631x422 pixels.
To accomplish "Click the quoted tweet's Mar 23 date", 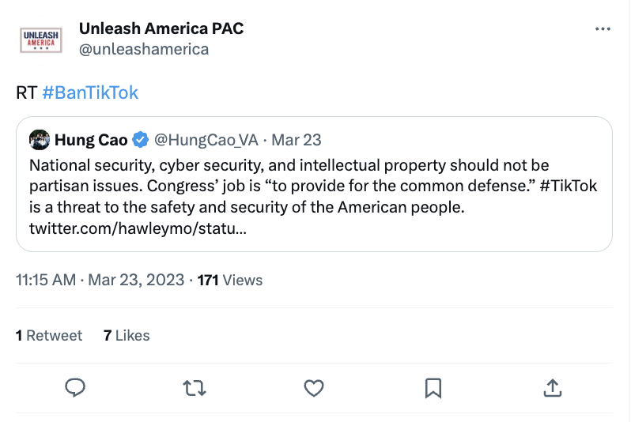I will point(297,140).
